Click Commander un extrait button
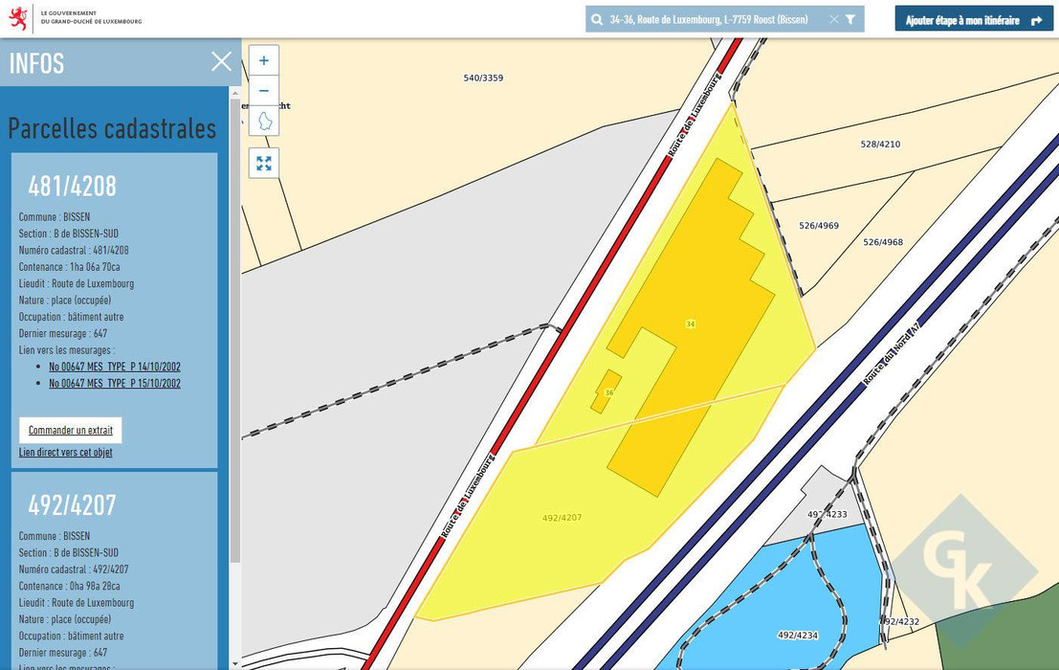 [x=71, y=431]
